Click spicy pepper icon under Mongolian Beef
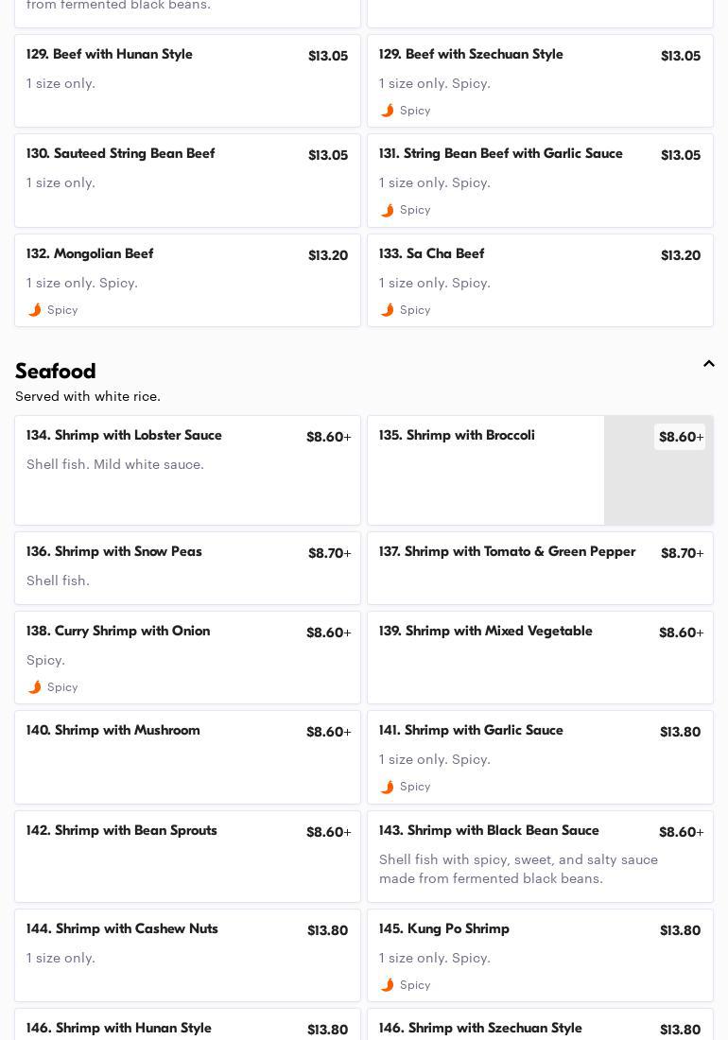 coord(35,310)
